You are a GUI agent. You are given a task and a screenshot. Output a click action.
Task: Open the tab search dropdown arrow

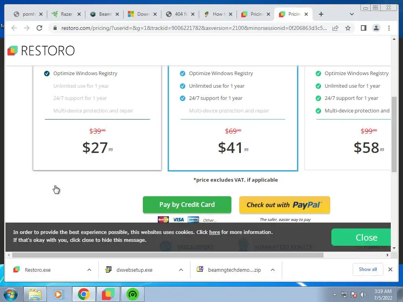[352, 14]
